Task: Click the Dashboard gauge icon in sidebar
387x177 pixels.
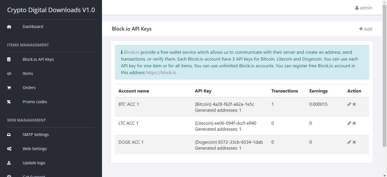Action: click(9, 27)
